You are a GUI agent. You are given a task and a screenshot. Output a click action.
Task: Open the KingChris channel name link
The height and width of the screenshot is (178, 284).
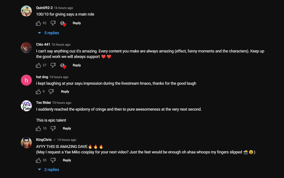pos(44,140)
